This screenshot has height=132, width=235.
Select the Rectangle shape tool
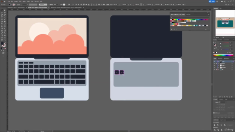(2, 19)
